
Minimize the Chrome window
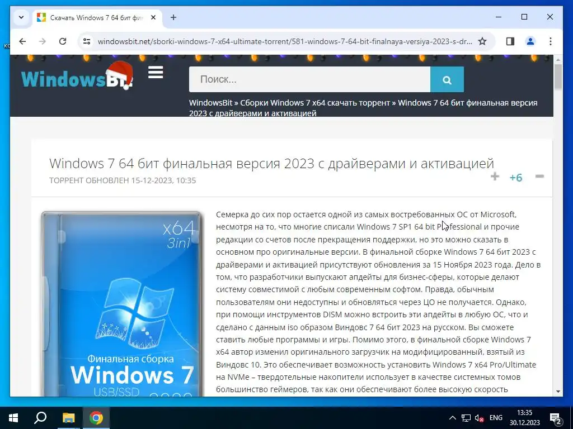coord(499,17)
